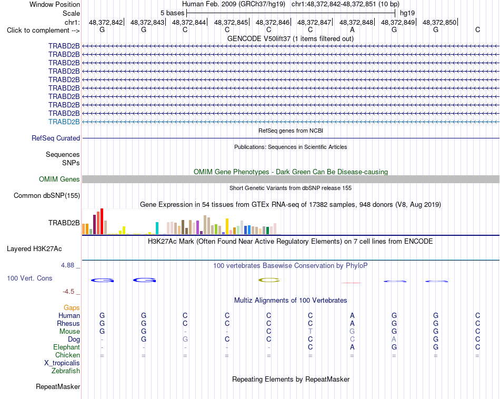The width and height of the screenshot is (500, 399).
Task: Click the gray OMIM Genes bar
Action: coord(291,179)
